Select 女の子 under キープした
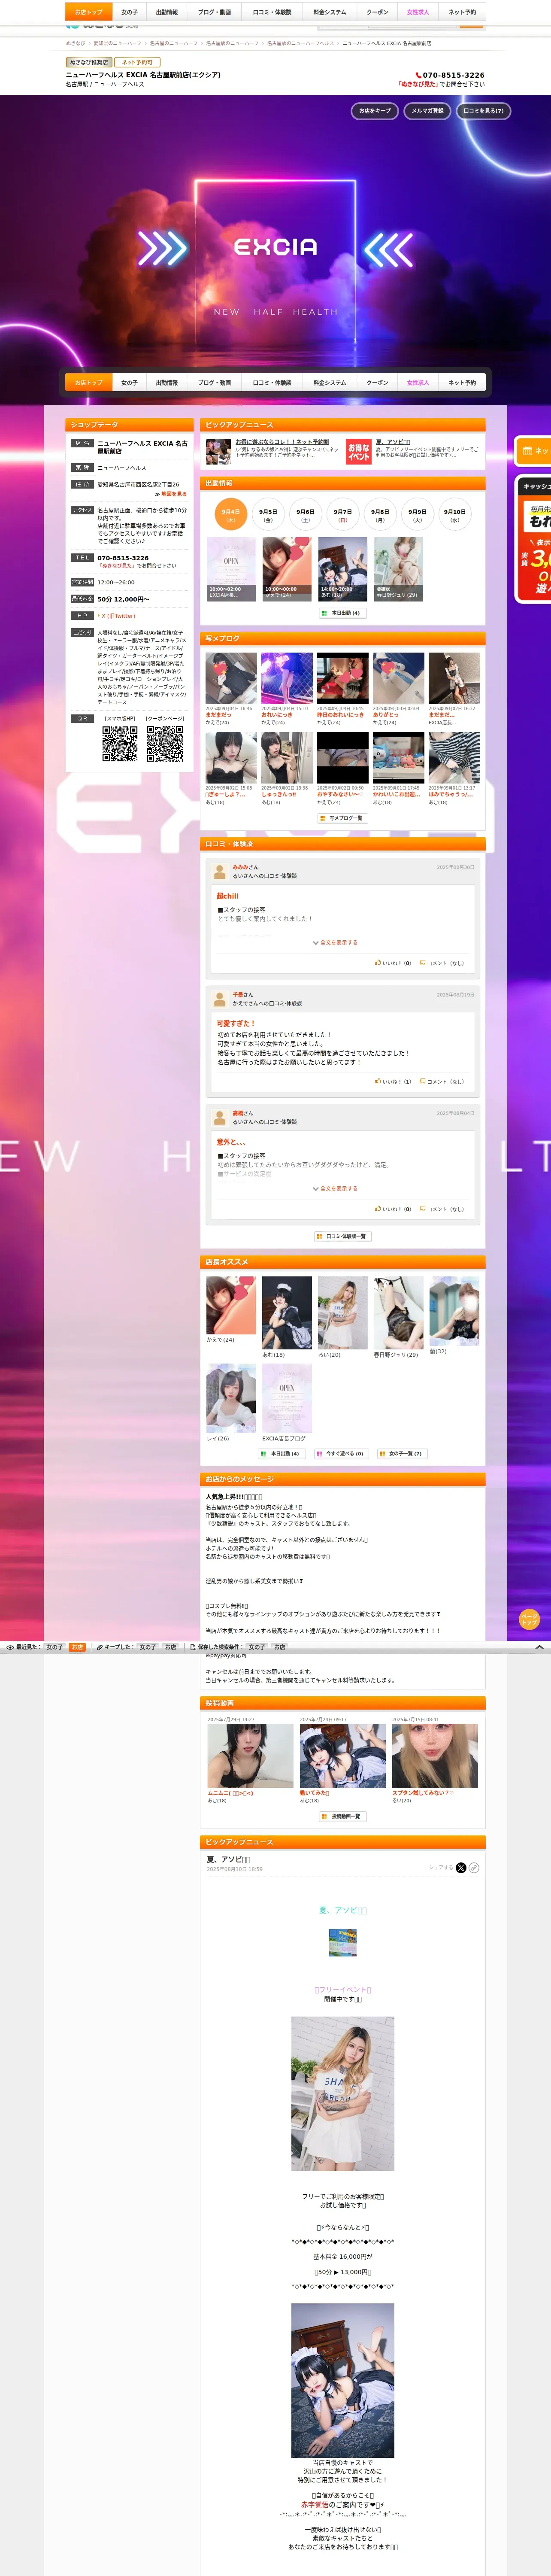551x2576 pixels. [148, 1647]
